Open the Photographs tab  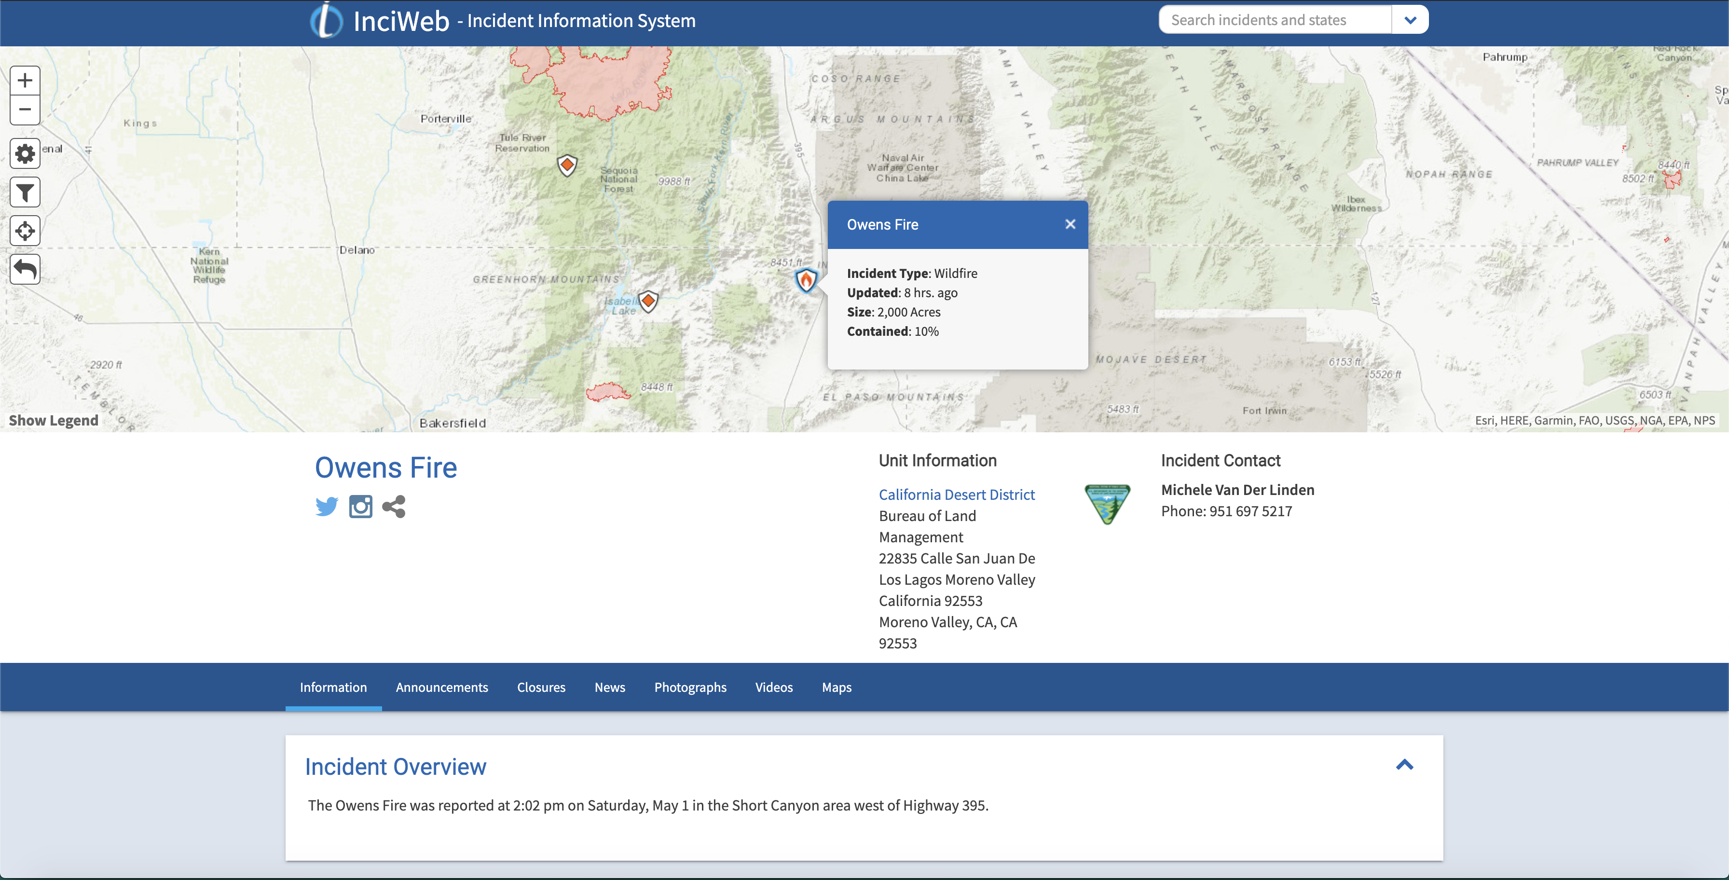click(x=690, y=687)
